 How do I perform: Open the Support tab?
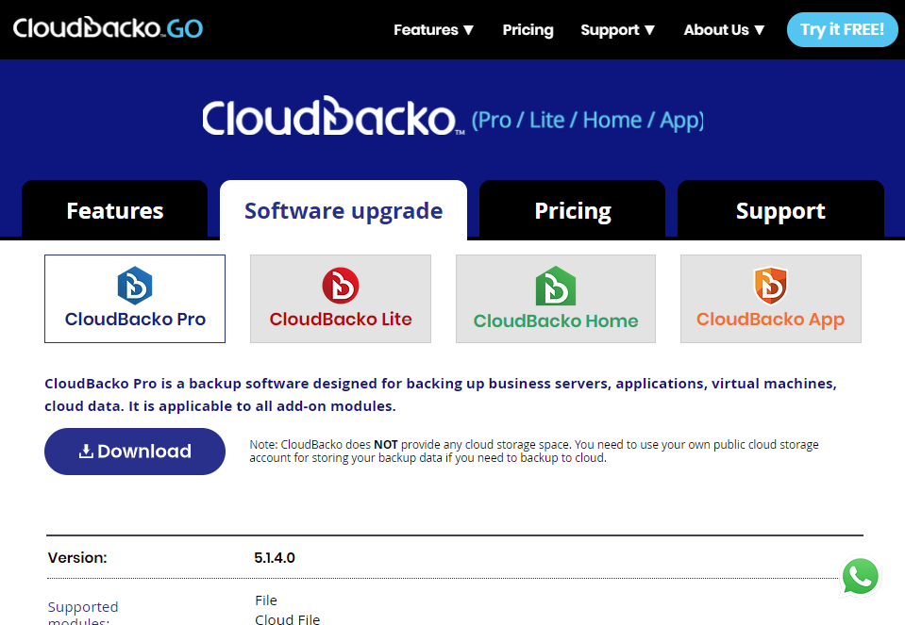(781, 210)
